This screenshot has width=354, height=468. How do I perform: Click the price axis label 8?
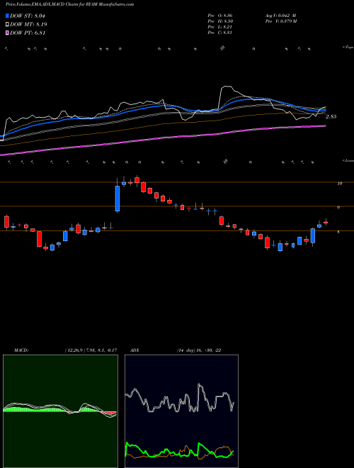point(338,232)
